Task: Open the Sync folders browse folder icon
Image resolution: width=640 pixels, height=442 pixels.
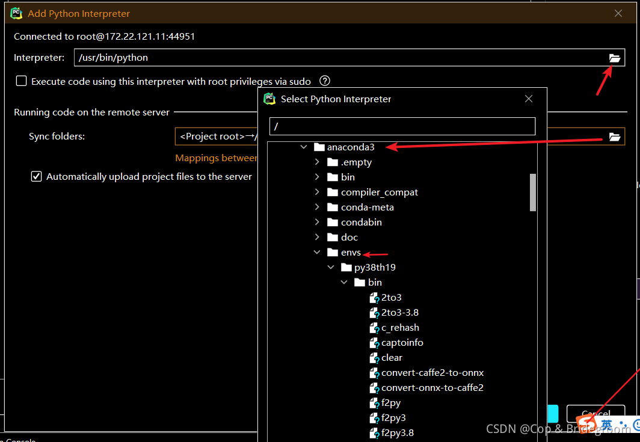Action: tap(614, 137)
